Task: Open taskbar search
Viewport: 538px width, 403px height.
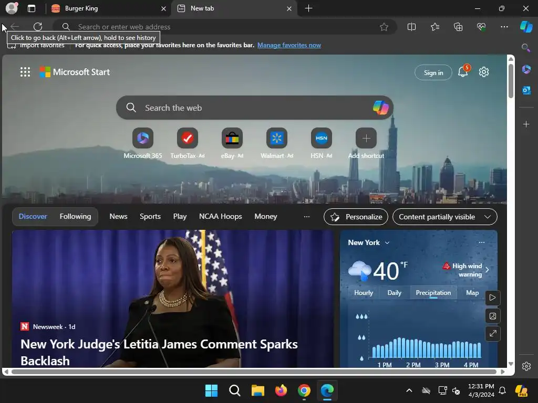Action: click(235, 390)
